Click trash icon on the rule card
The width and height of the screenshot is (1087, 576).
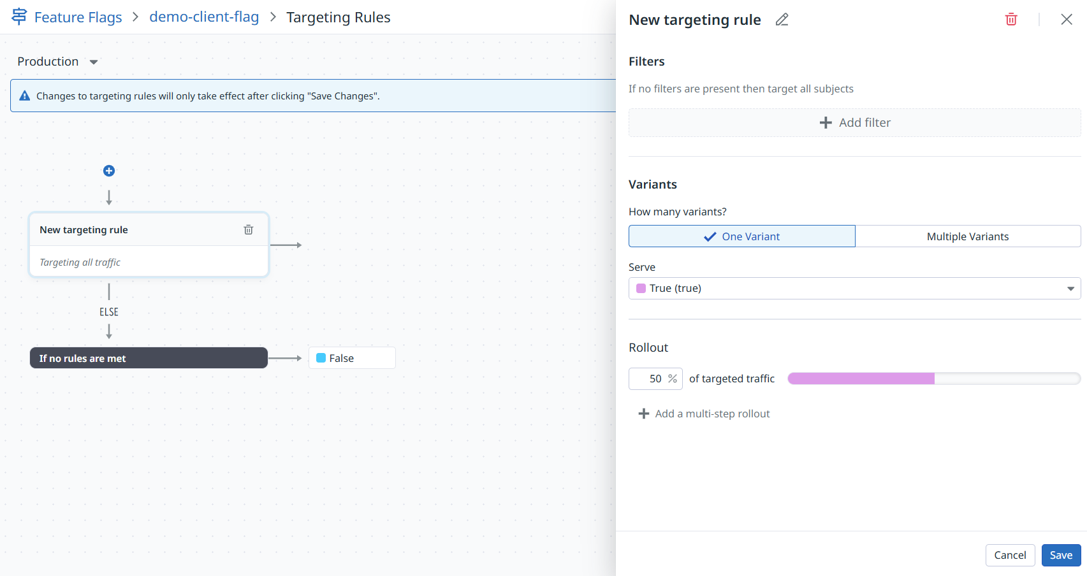249,230
